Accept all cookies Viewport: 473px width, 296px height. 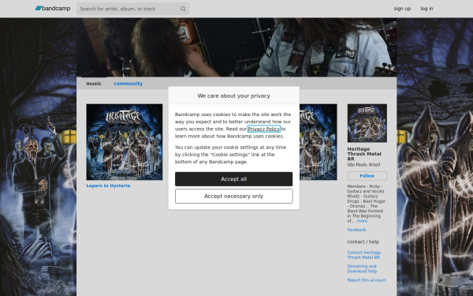coord(234,179)
